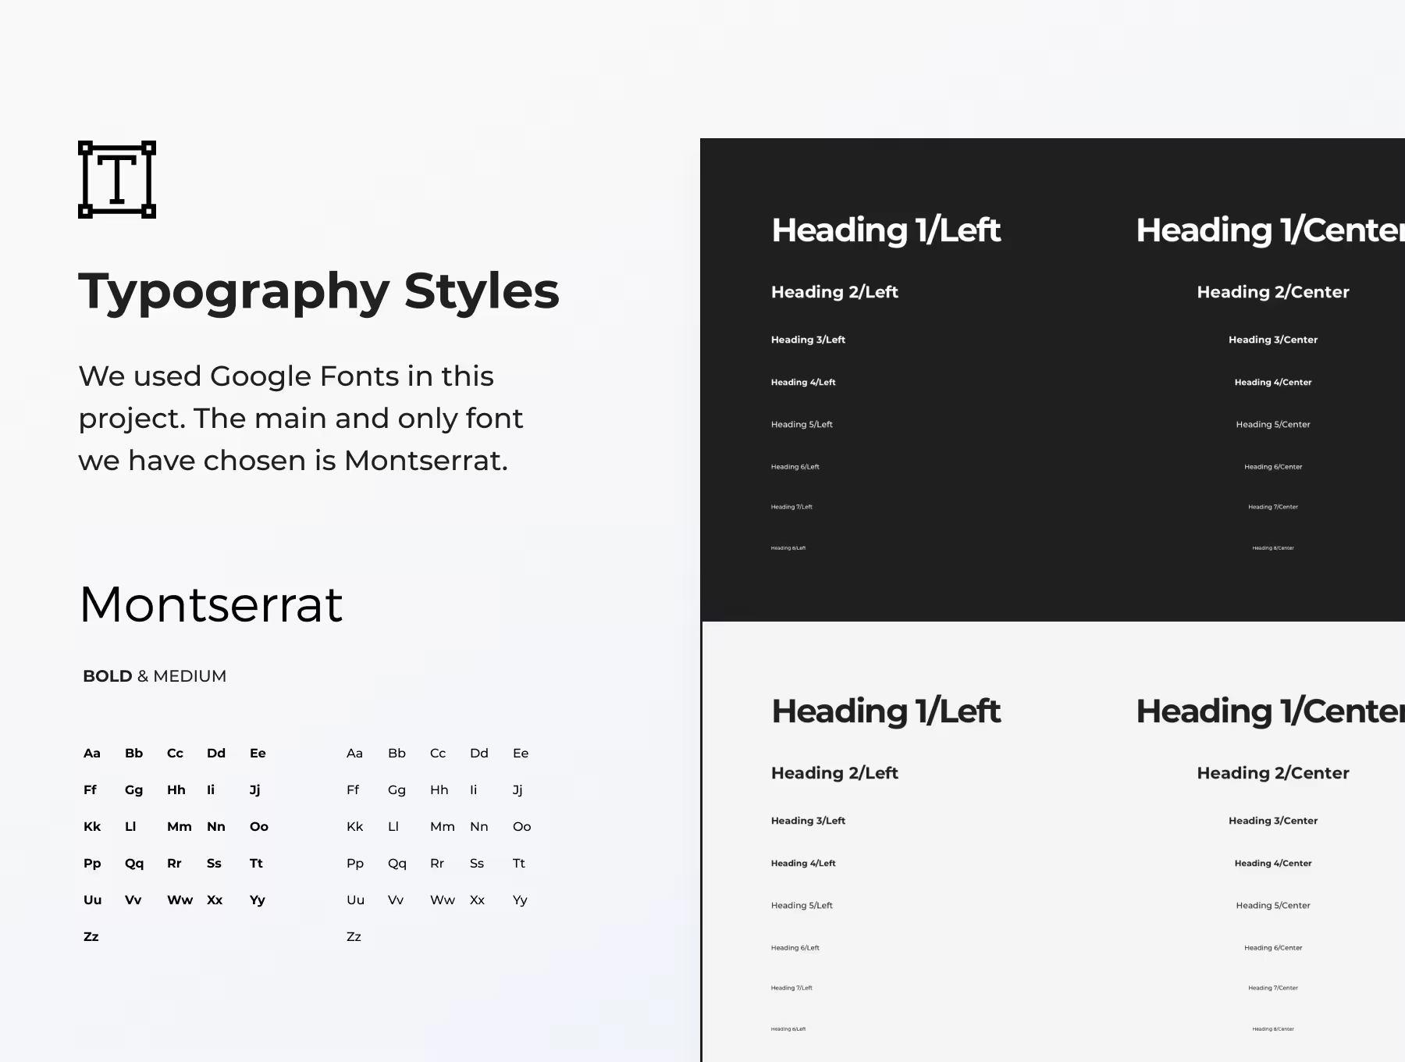The width and height of the screenshot is (1405, 1062).
Task: Select bold 'Ee' glyph pair
Action: tap(258, 754)
